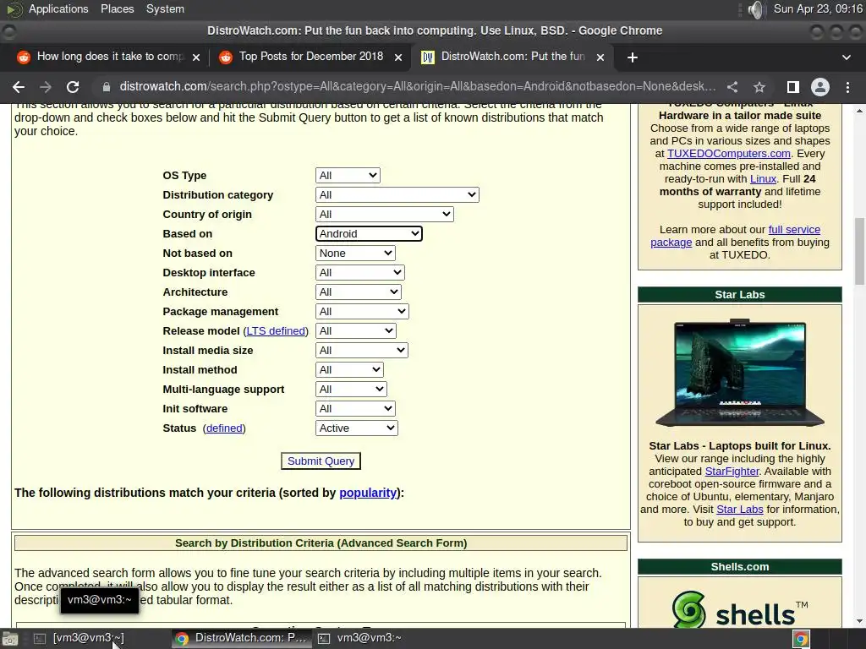Screen dimensions: 866x649
Task: Open the Places menu
Action: pyautogui.click(x=117, y=8)
